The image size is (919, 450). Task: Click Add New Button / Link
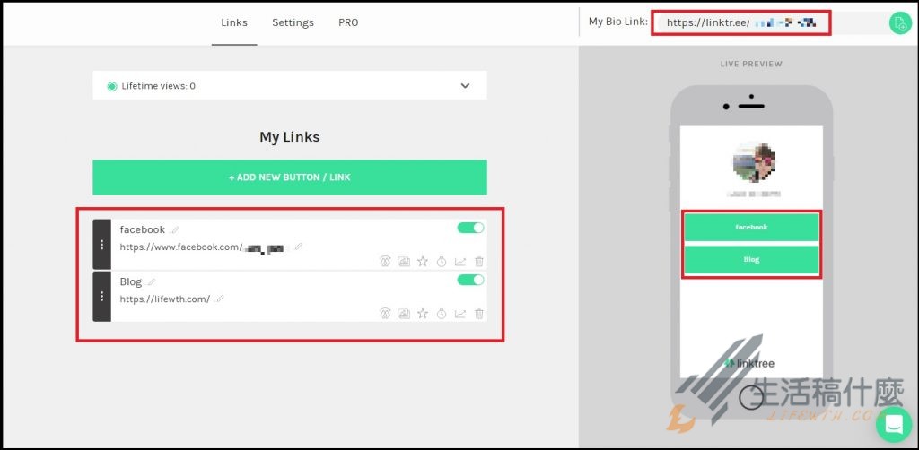(x=289, y=177)
